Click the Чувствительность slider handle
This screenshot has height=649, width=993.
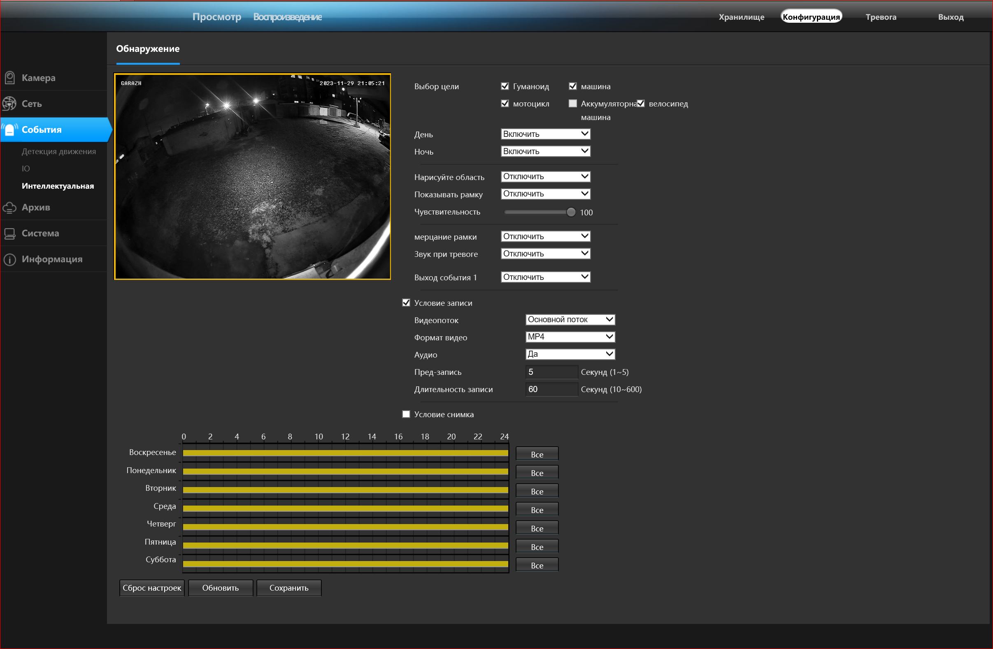[571, 212]
